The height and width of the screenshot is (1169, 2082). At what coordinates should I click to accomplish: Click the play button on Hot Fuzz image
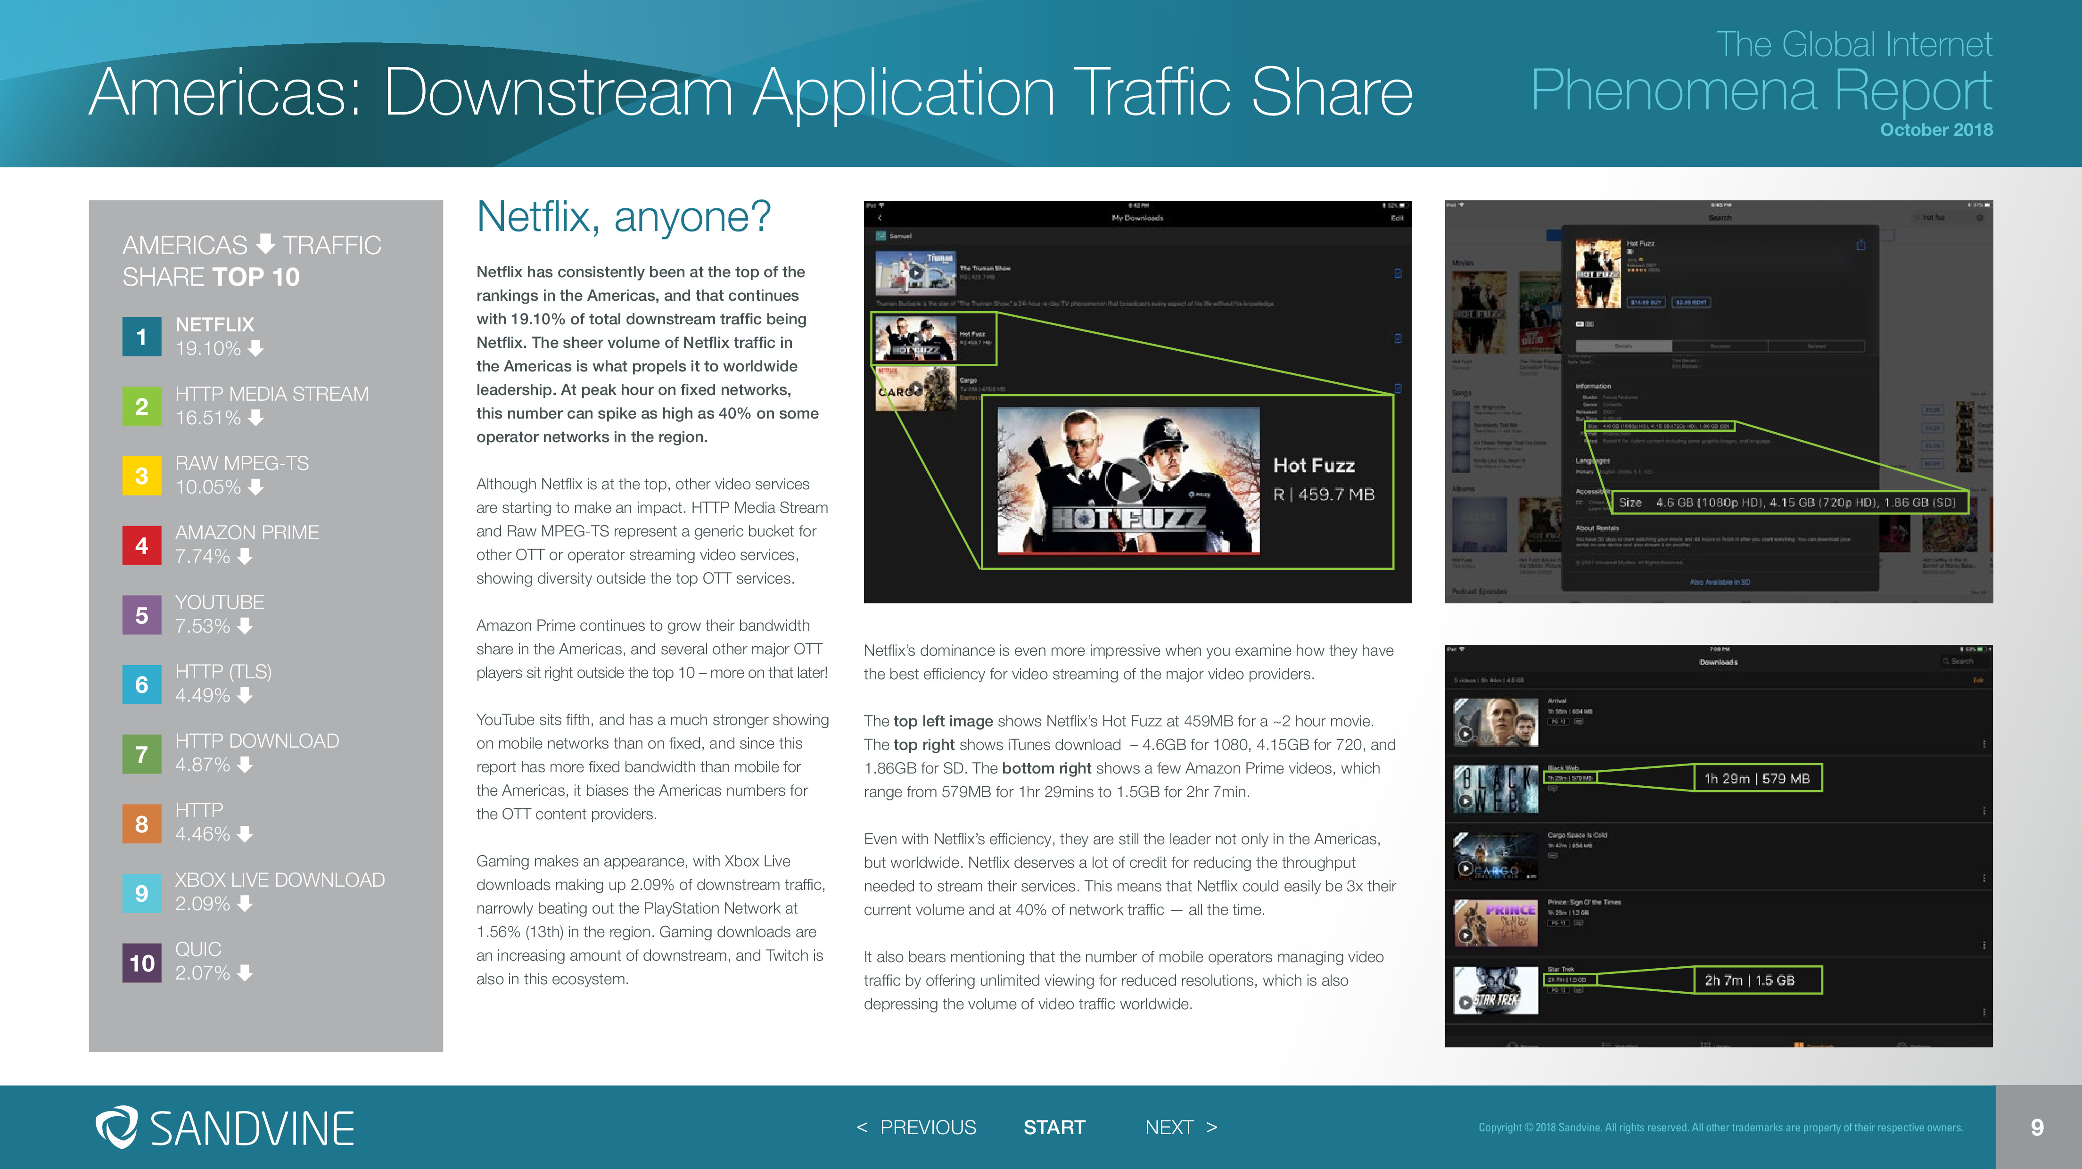1128,481
